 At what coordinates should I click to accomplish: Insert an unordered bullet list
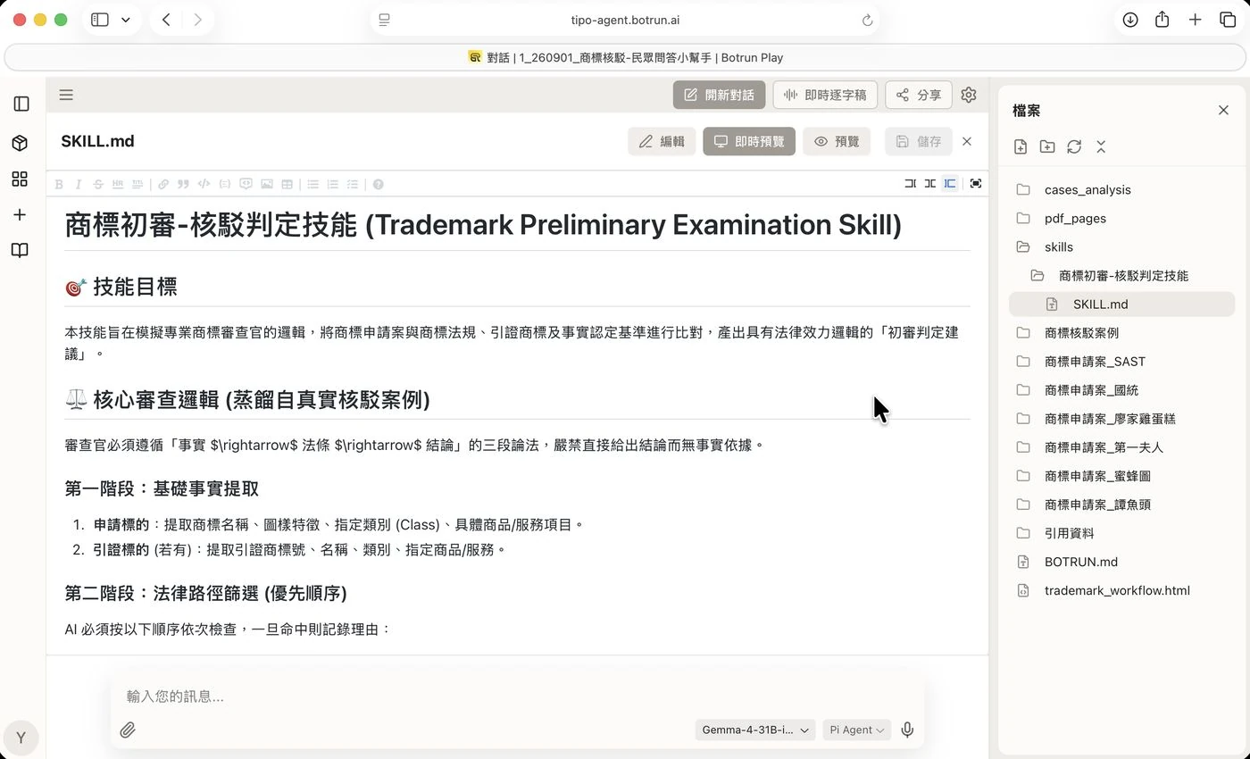pyautogui.click(x=313, y=184)
